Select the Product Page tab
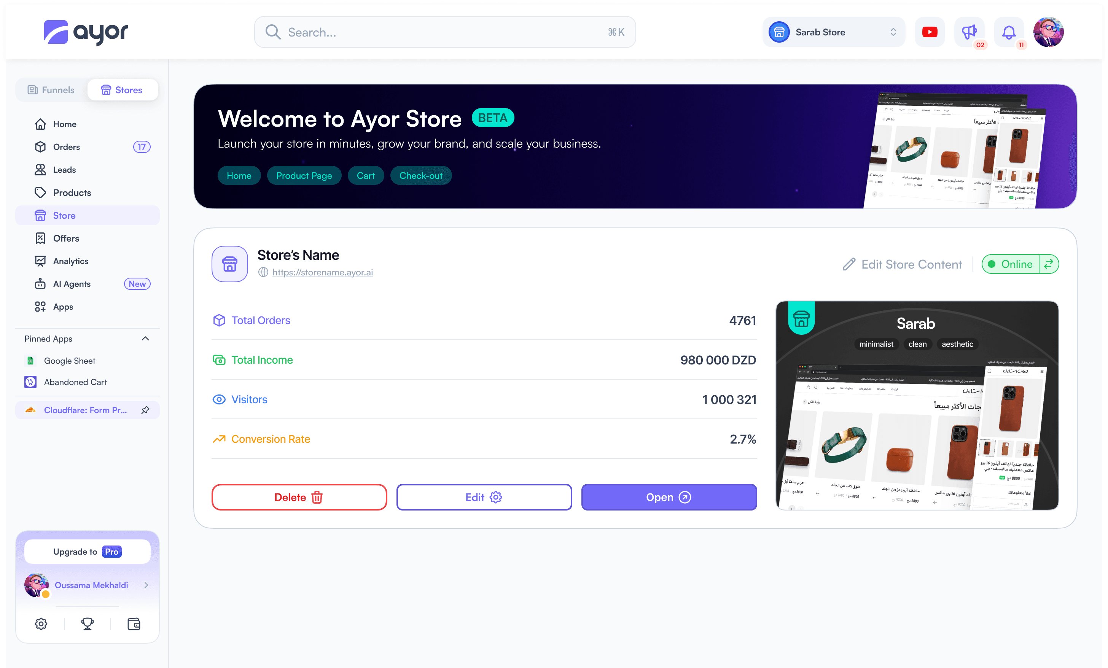Image resolution: width=1108 pixels, height=668 pixels. click(304, 176)
